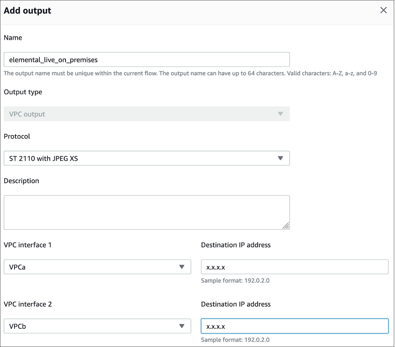Close the Add output dialog
This screenshot has width=395, height=347.
[383, 11]
